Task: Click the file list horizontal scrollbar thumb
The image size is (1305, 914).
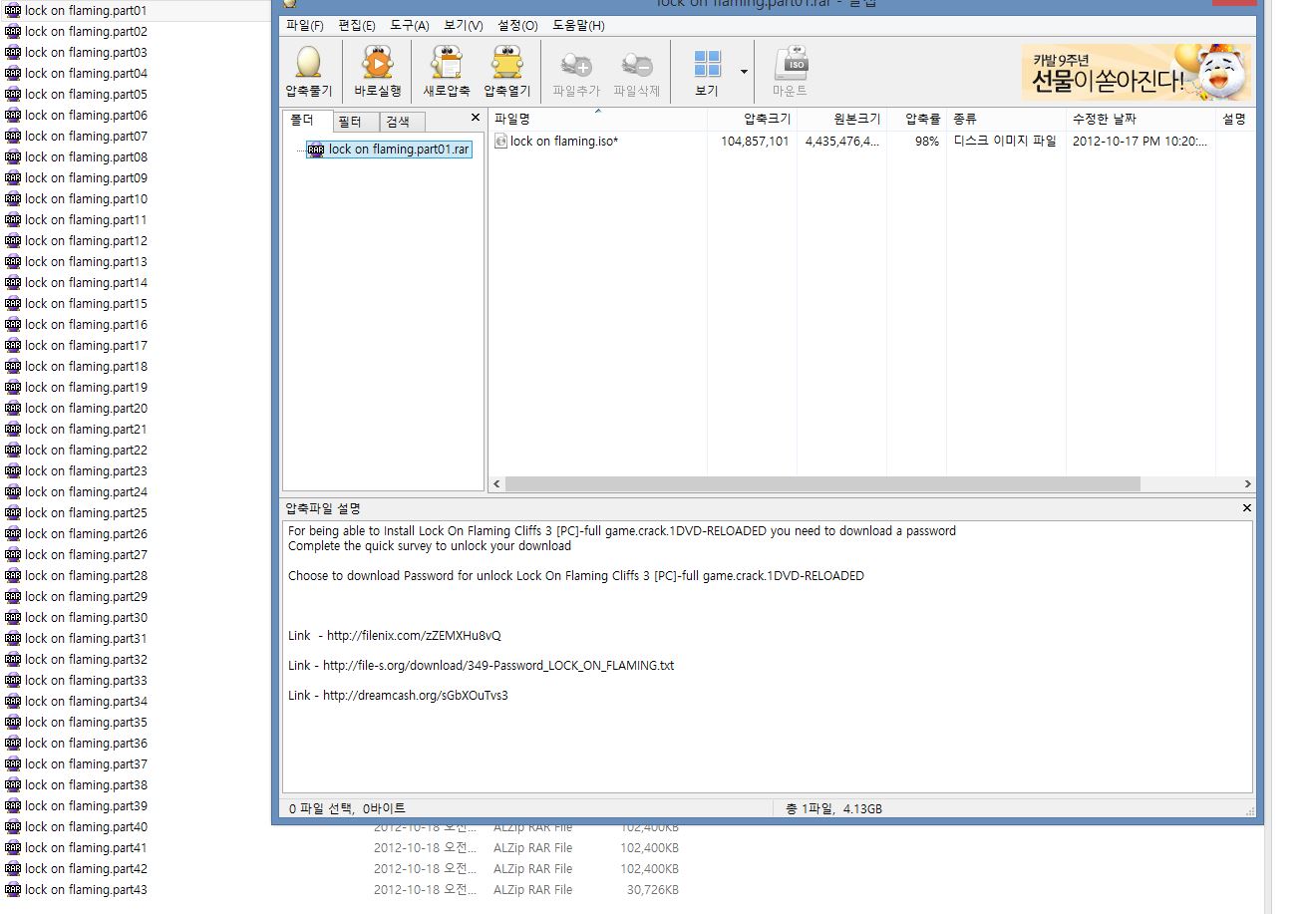Action: click(x=822, y=483)
